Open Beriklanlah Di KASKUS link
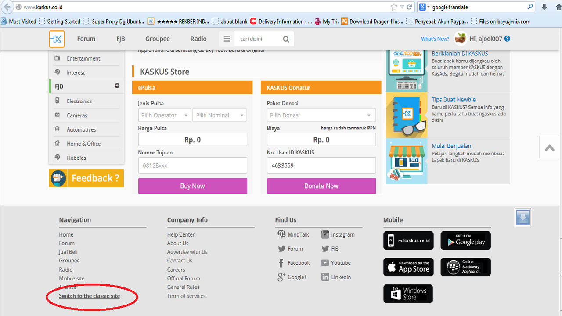Viewport: 562px width, 316px height. click(460, 54)
